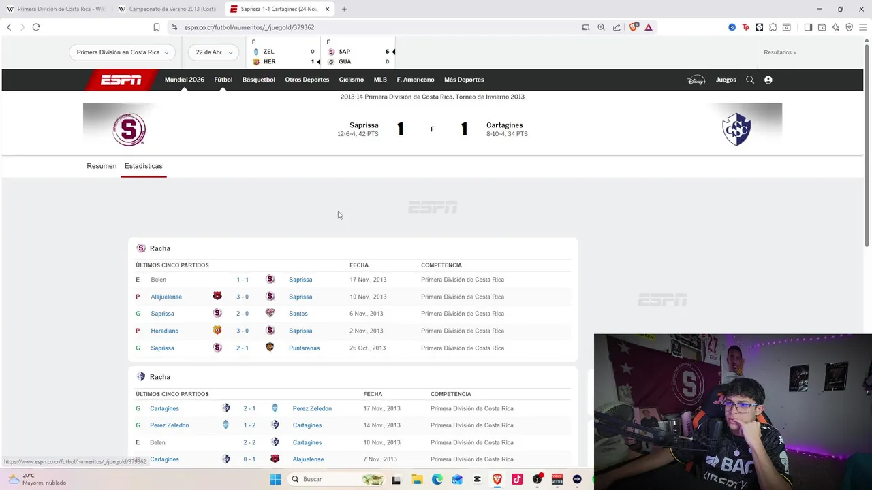This screenshot has width=872, height=490.
Task: Click the Juegos link in the ESPN navbar
Action: (x=726, y=80)
